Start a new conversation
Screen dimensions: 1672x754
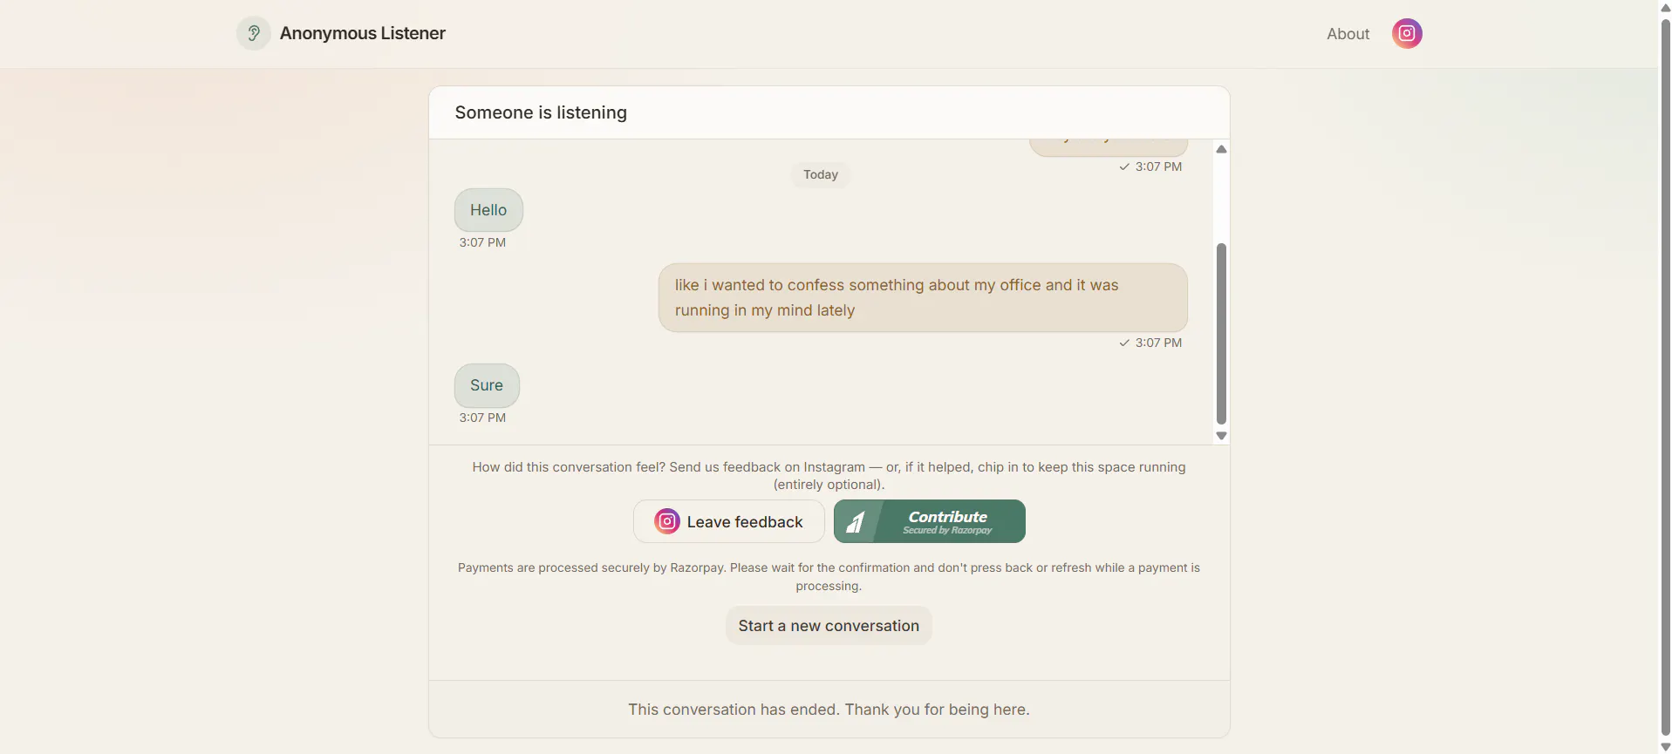829,626
